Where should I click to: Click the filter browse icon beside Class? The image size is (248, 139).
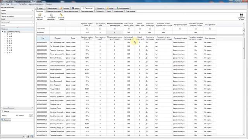[31, 116]
